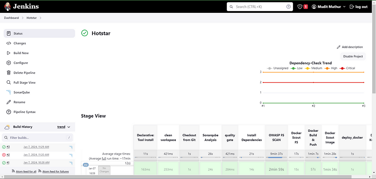The image size is (376, 179).
Task: Open the Atom feed for failures link
Action: point(55,172)
